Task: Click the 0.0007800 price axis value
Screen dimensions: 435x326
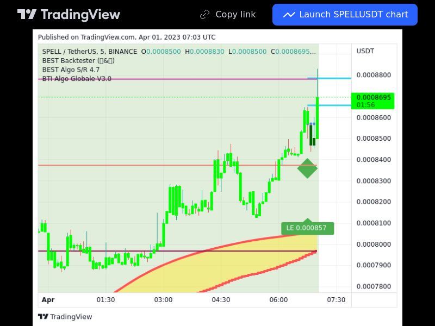Action: (374, 286)
